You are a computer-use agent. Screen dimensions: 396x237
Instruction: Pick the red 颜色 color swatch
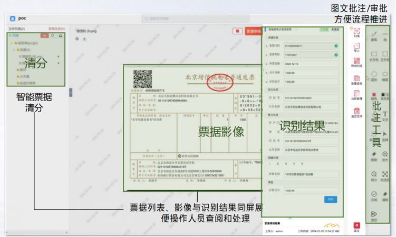(374, 95)
